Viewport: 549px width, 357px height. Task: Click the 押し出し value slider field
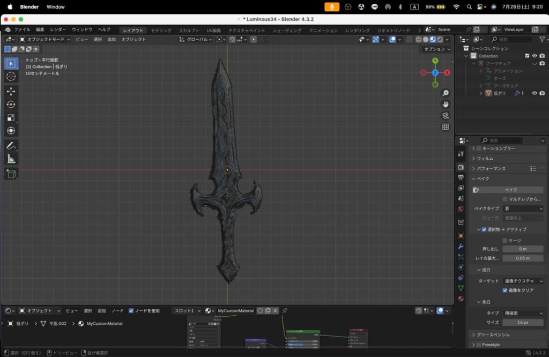(x=523, y=249)
